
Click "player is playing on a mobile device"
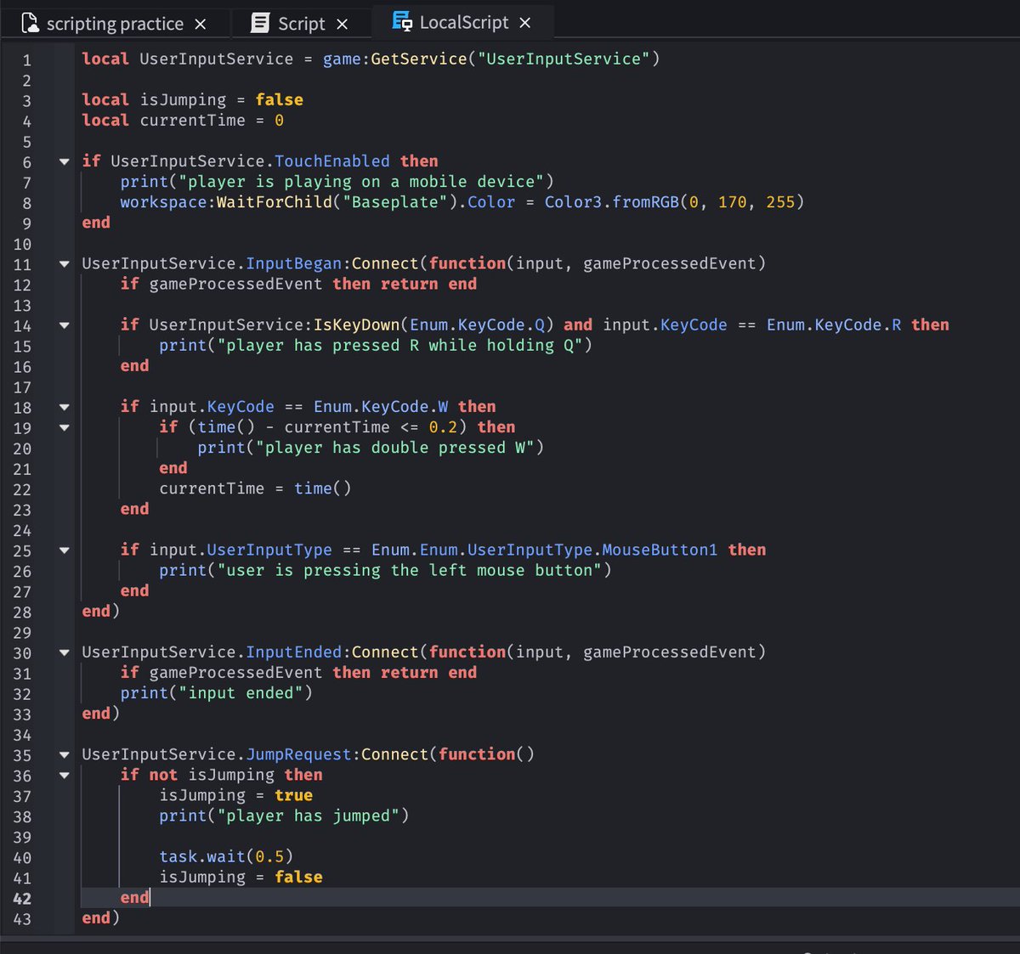[361, 181]
